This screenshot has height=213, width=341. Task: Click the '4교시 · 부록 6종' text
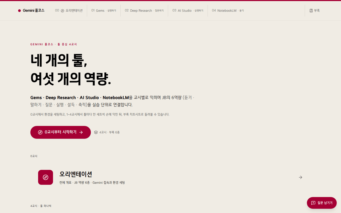(109, 132)
